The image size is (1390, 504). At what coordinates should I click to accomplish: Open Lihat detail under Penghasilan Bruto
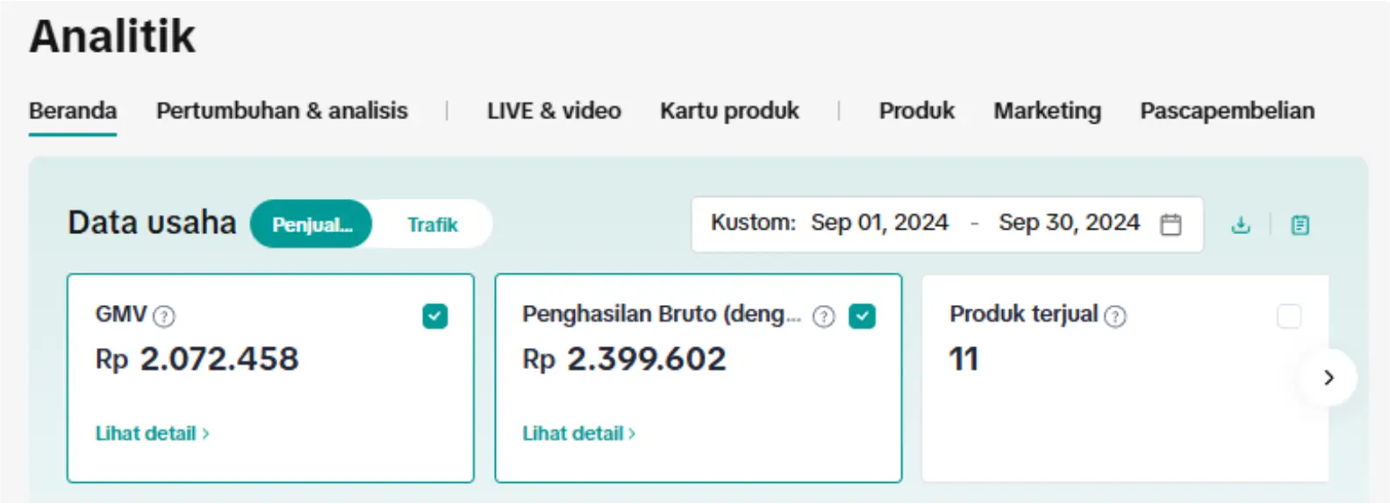tap(578, 433)
